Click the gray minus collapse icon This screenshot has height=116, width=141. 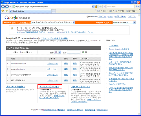(x=86, y=52)
